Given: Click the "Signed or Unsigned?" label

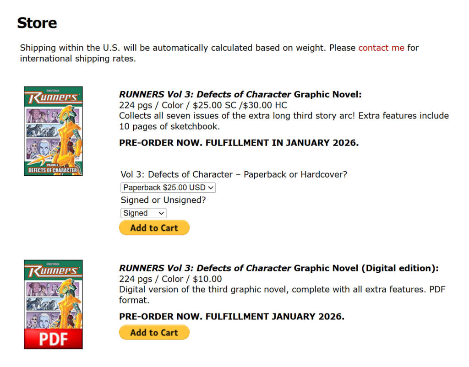Looking at the screenshot, I should click(x=164, y=200).
